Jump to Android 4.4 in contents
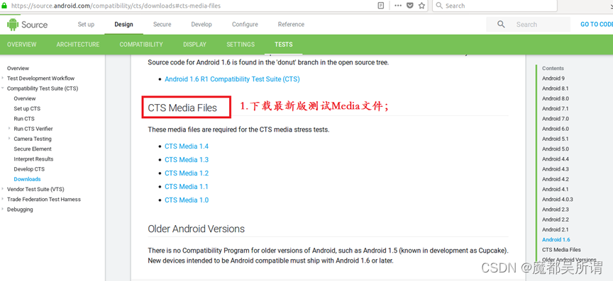The height and width of the screenshot is (281, 613). point(556,159)
